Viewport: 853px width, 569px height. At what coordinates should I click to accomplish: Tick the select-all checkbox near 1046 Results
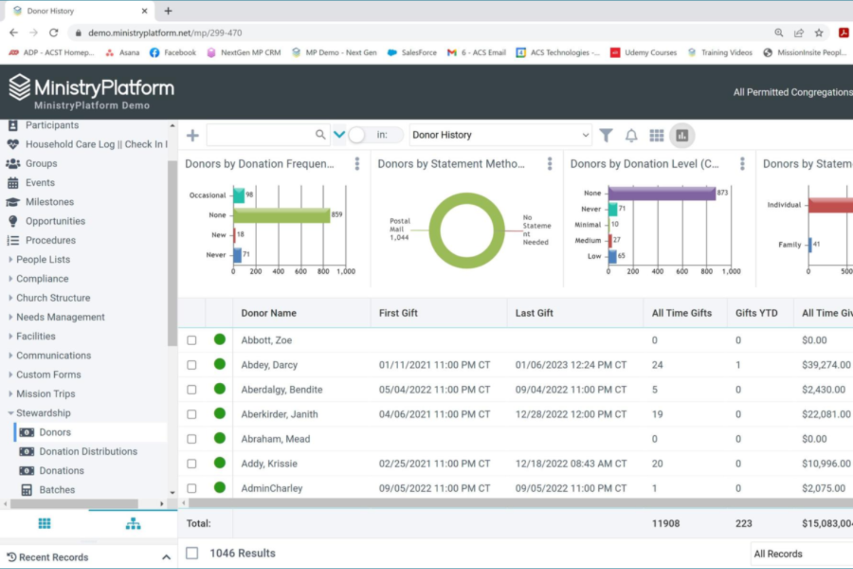[x=192, y=552]
